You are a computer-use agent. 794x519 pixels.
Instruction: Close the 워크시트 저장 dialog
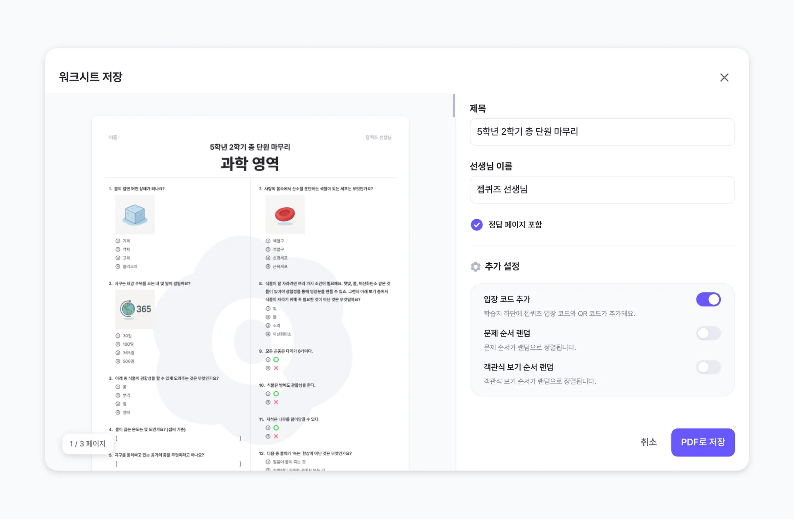click(724, 77)
